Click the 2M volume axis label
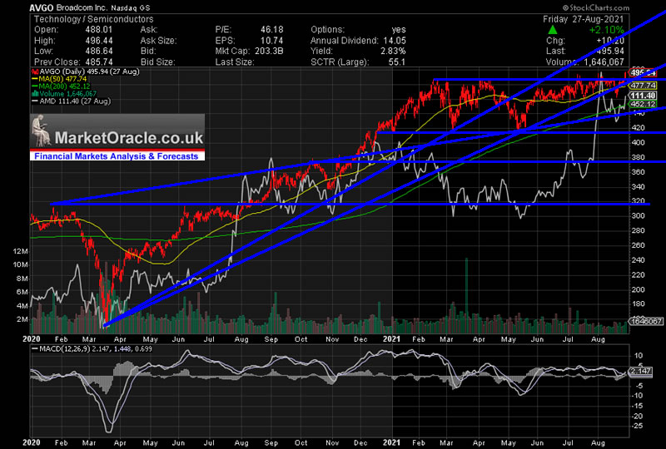This screenshot has width=666, height=449. coord(22,319)
